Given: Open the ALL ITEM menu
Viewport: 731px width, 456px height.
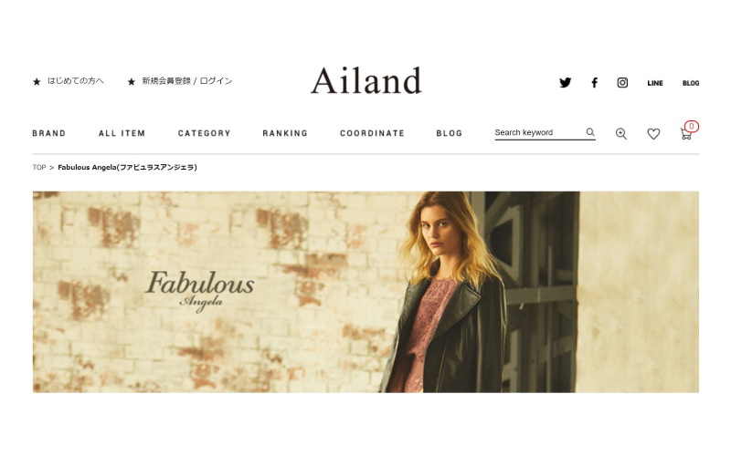Looking at the screenshot, I should 122,133.
